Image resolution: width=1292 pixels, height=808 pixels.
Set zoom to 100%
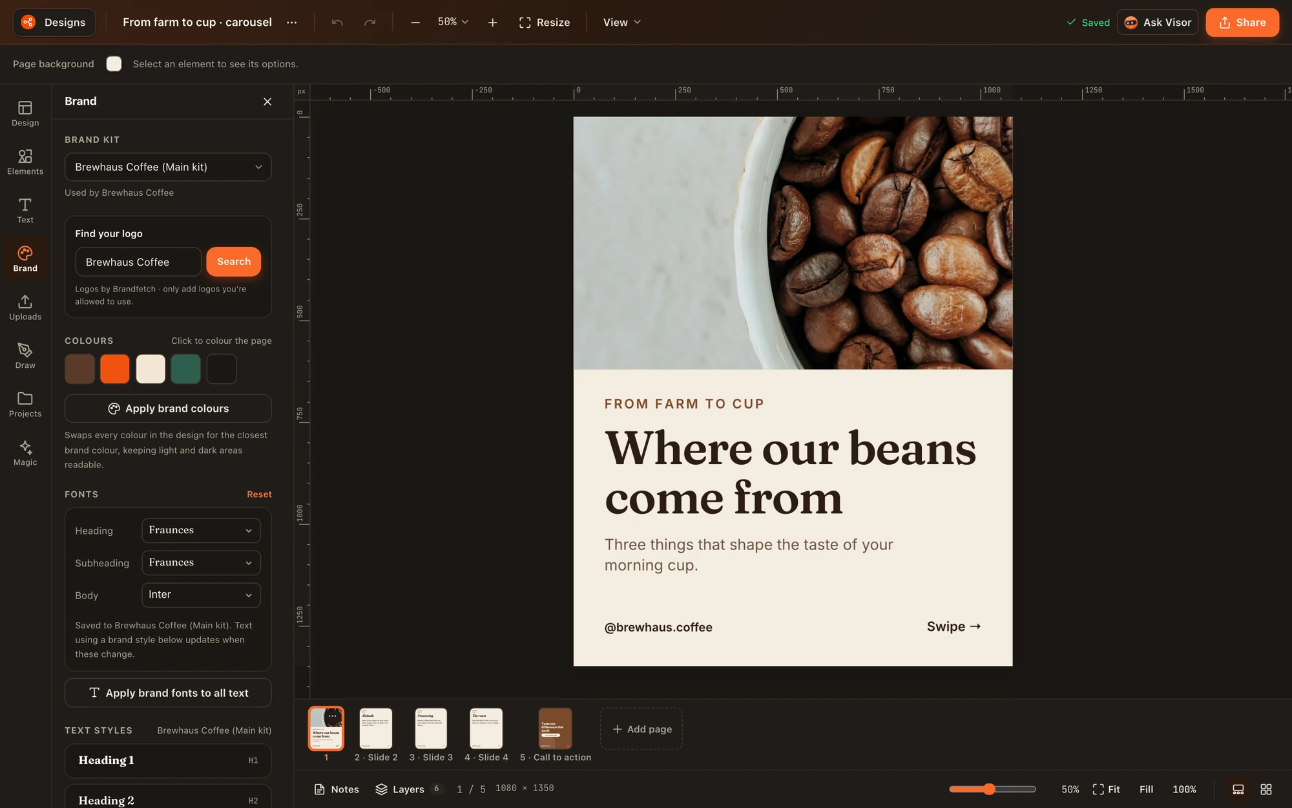[1184, 789]
